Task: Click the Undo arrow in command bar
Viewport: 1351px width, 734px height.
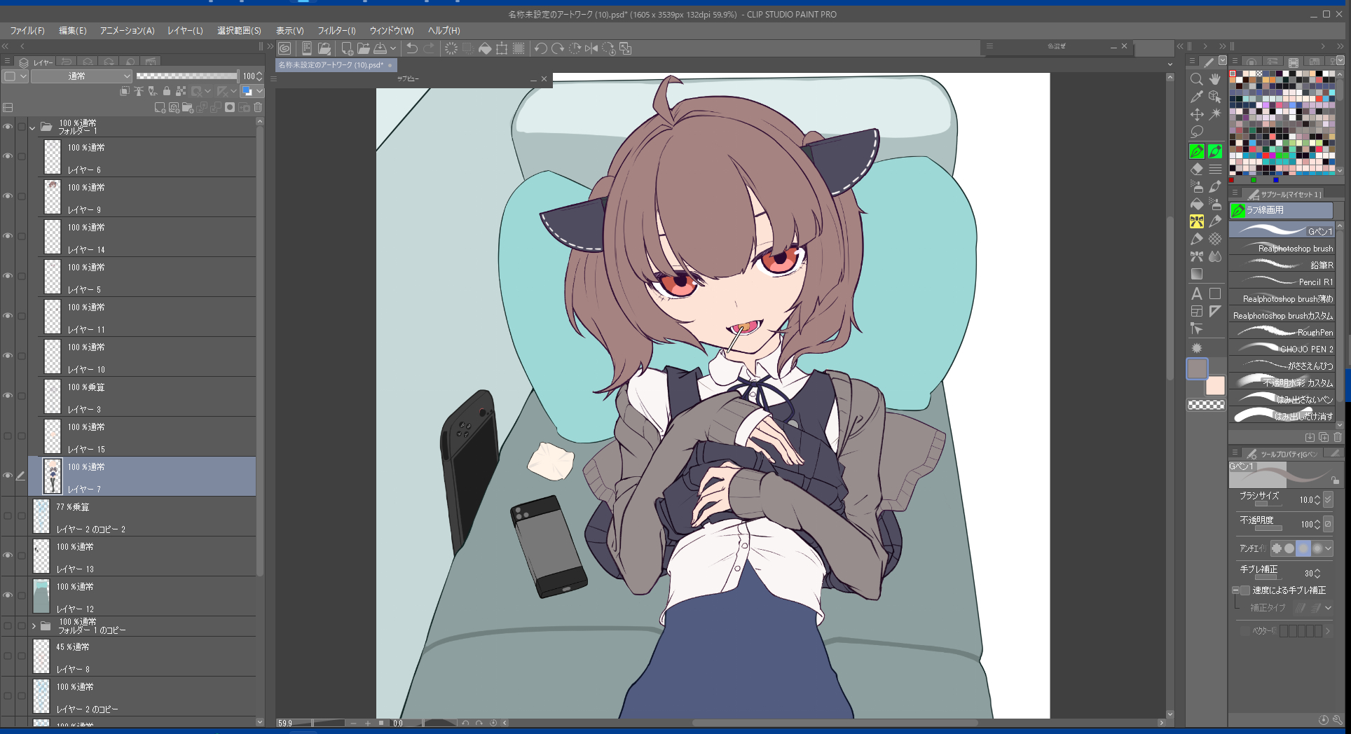Action: (x=412, y=48)
